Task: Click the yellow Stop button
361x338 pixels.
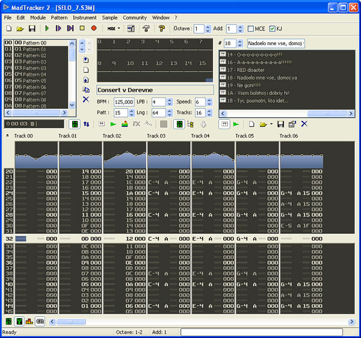Action: 82,28
